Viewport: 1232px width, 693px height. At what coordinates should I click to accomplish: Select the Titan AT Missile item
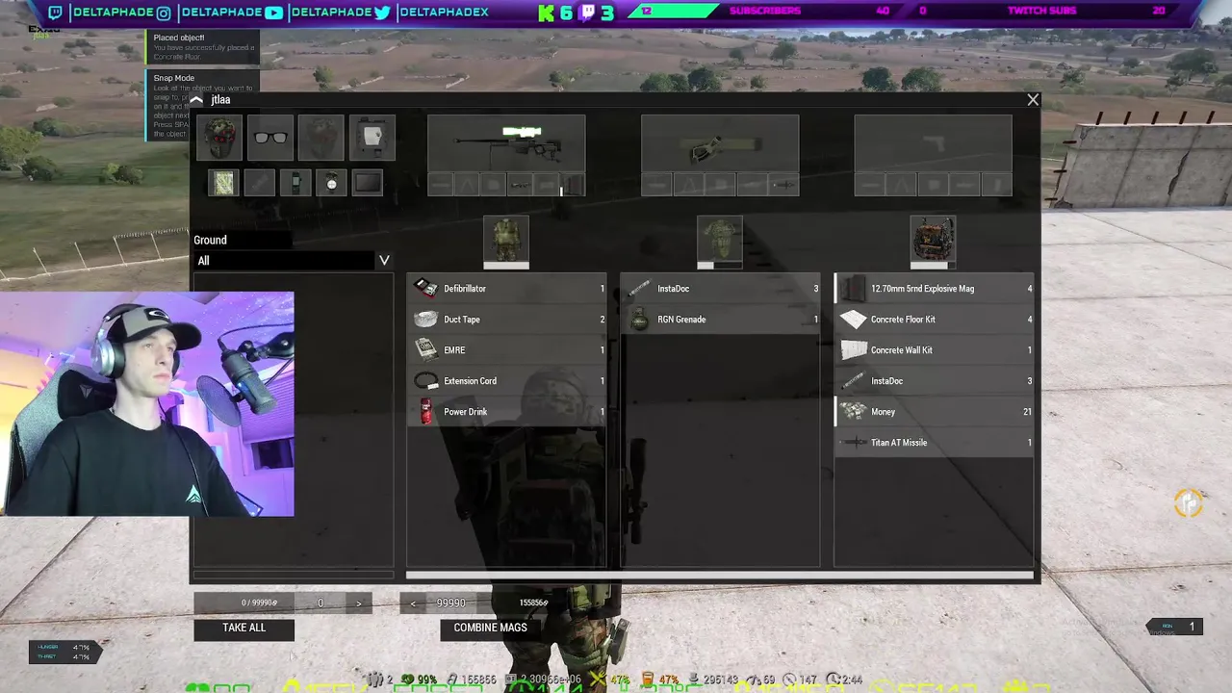pos(934,443)
